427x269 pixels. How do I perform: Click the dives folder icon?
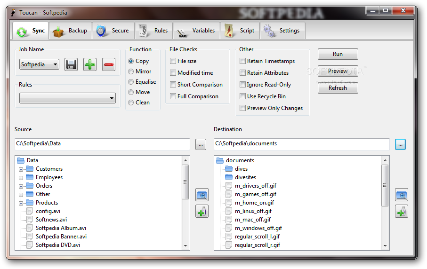point(229,169)
